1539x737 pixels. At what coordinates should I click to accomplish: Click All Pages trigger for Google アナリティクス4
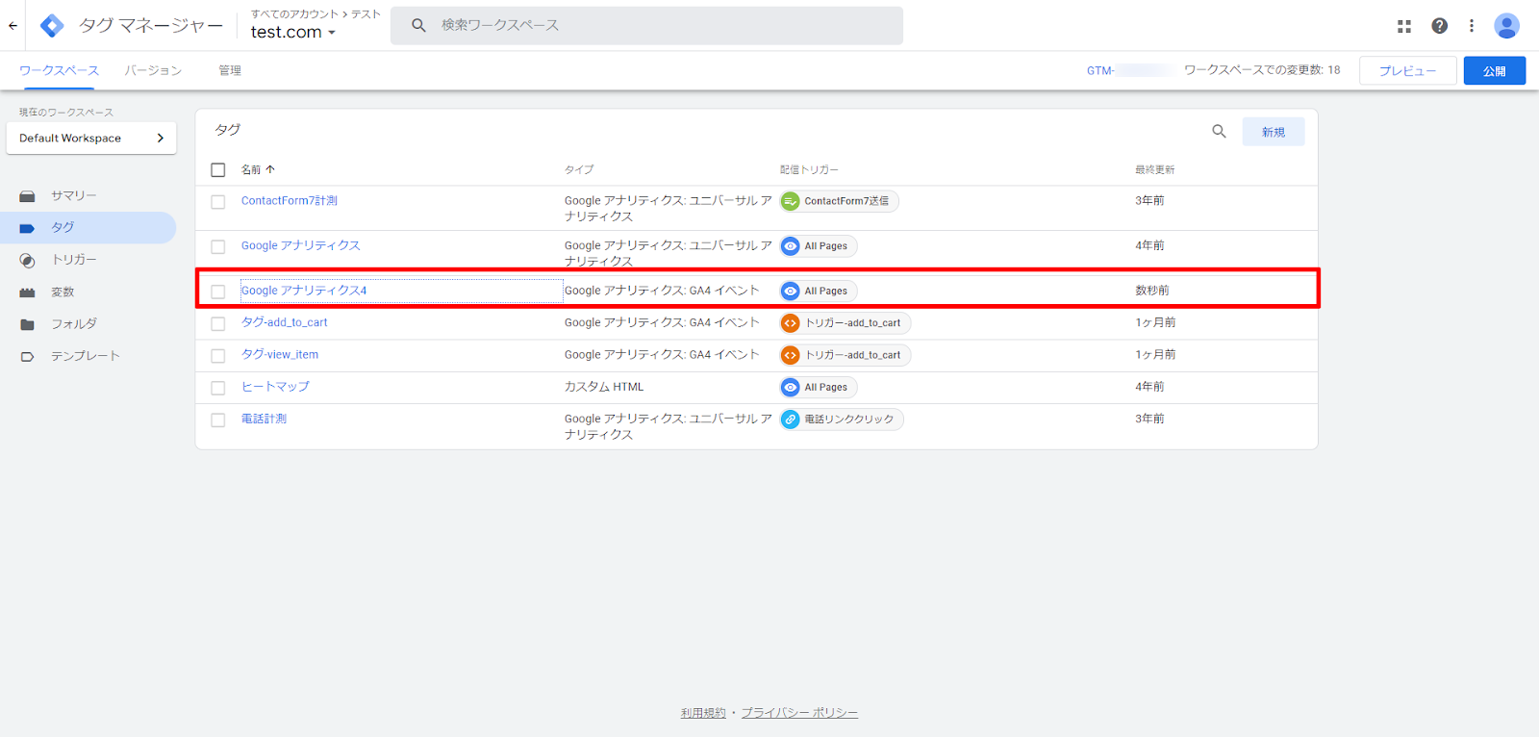819,291
